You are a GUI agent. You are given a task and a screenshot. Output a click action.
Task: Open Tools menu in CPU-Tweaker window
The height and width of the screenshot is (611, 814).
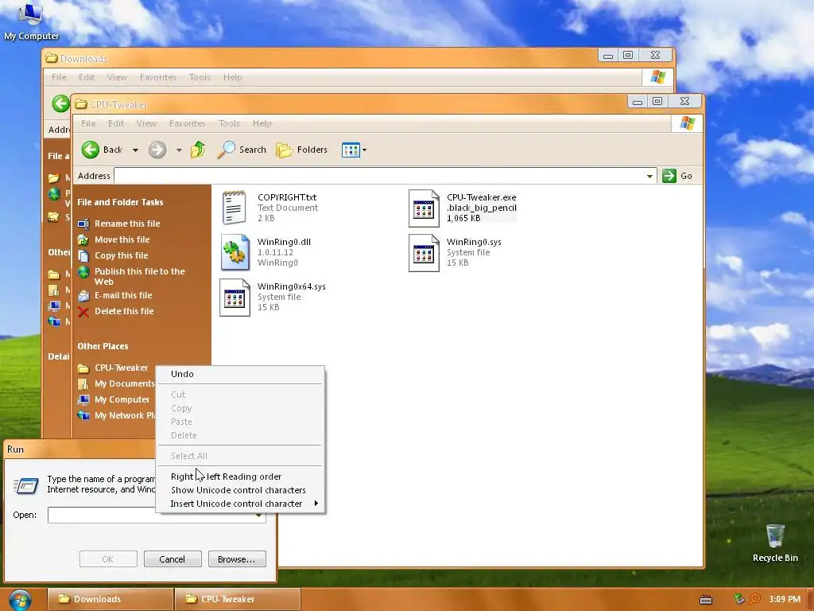(229, 123)
